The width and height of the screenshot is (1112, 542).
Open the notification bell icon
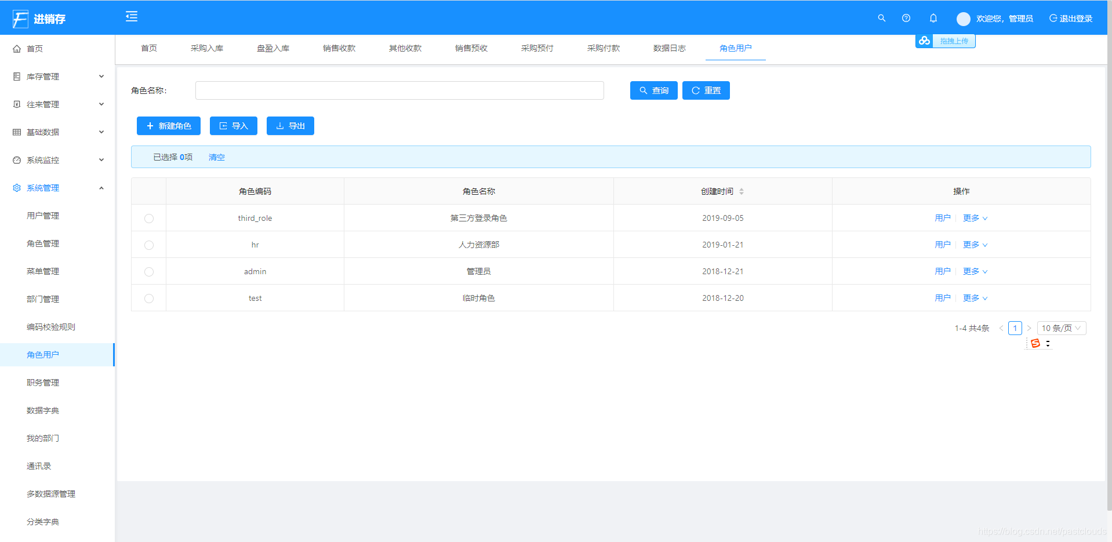tap(933, 18)
